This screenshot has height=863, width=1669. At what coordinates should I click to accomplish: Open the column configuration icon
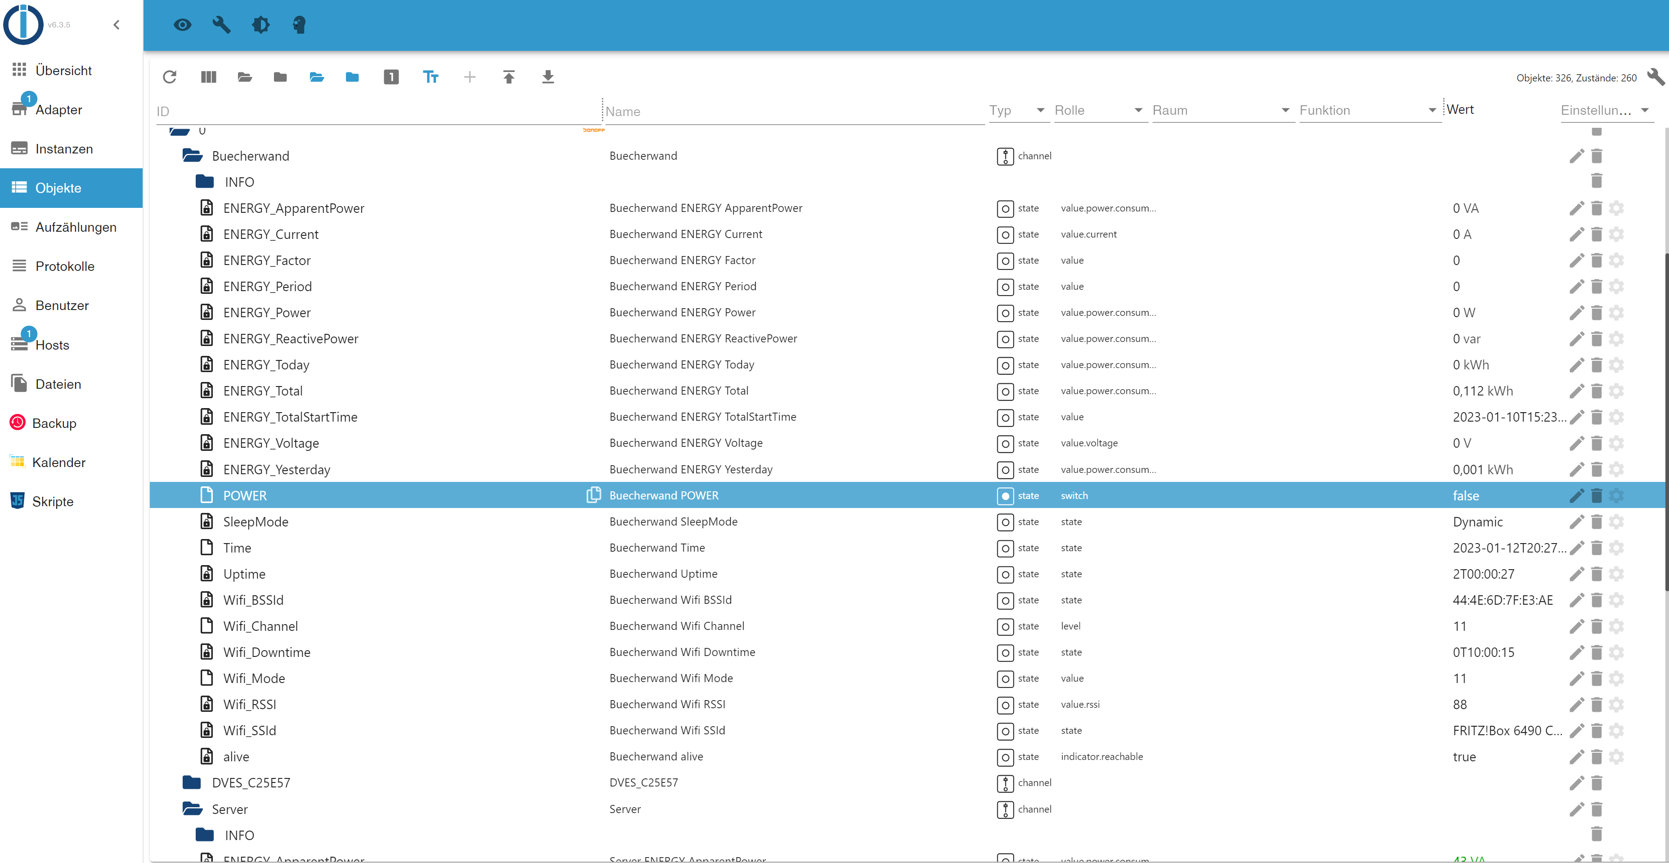pyautogui.click(x=208, y=77)
